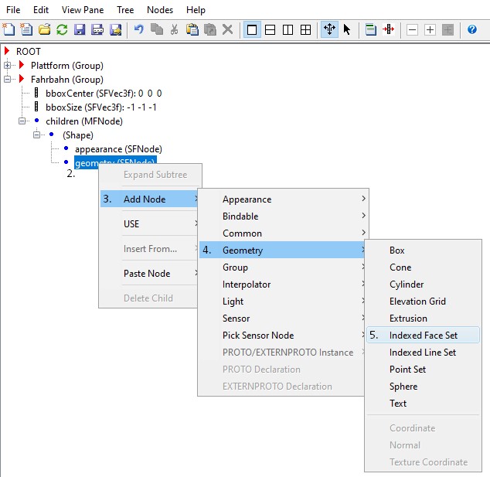The width and height of the screenshot is (490, 477).
Task: Click the Save floppy disk icon
Action: [x=80, y=29]
